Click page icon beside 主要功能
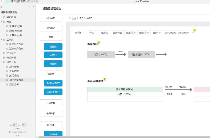210x138 pixels. 7,71
